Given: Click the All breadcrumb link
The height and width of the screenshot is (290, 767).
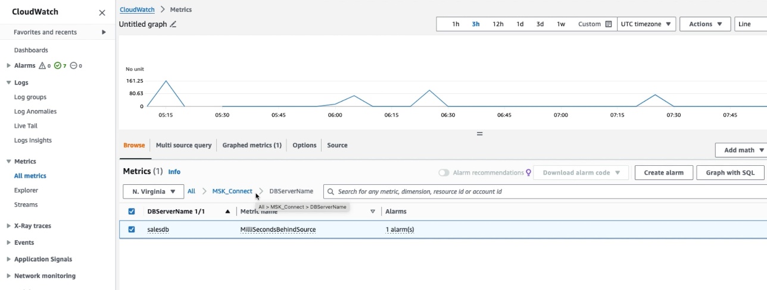Looking at the screenshot, I should [x=191, y=191].
